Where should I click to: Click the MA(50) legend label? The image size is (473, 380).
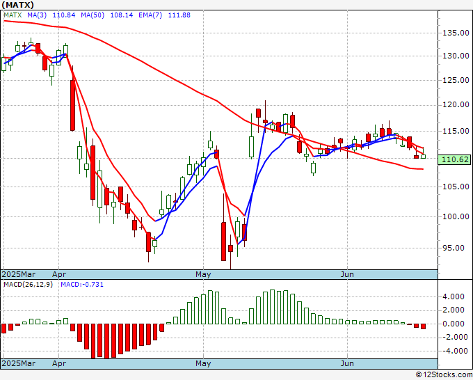coord(93,15)
